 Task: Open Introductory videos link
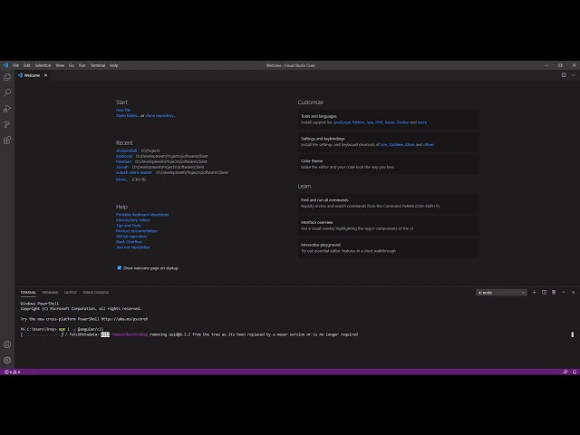point(133,220)
